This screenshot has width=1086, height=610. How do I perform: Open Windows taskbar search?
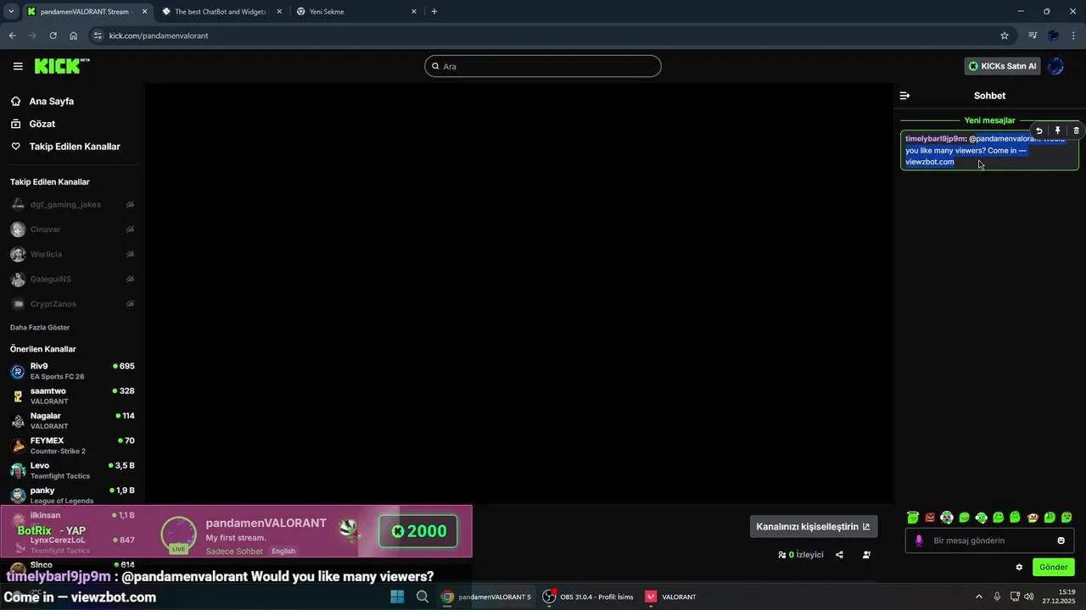[423, 596]
